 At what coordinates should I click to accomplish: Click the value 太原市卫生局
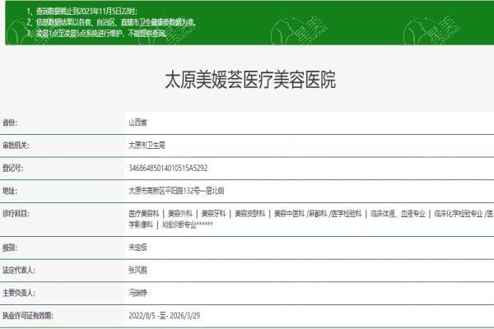click(147, 146)
